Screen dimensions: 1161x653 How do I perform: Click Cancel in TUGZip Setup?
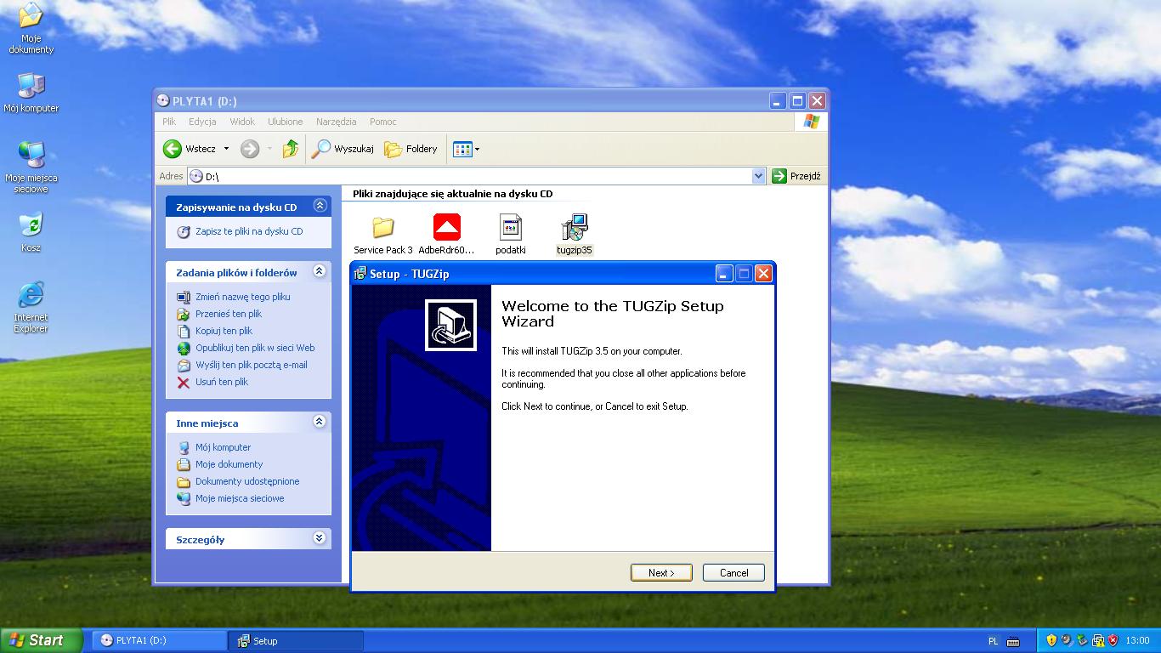pyautogui.click(x=733, y=573)
